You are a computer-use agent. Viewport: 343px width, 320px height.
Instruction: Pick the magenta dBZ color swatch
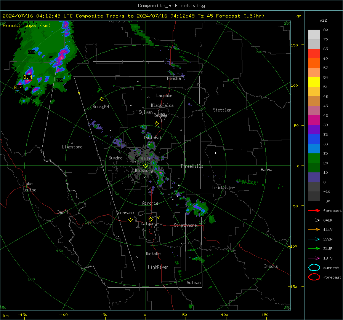point(314,120)
